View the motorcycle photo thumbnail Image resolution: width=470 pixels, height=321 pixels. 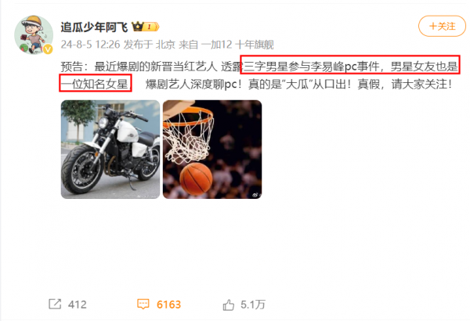tap(110, 150)
